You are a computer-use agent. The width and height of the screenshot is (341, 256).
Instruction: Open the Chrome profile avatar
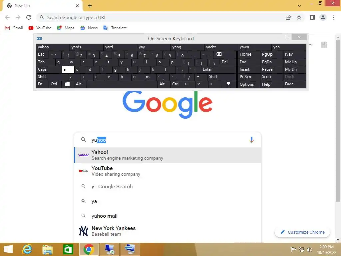pos(323,17)
